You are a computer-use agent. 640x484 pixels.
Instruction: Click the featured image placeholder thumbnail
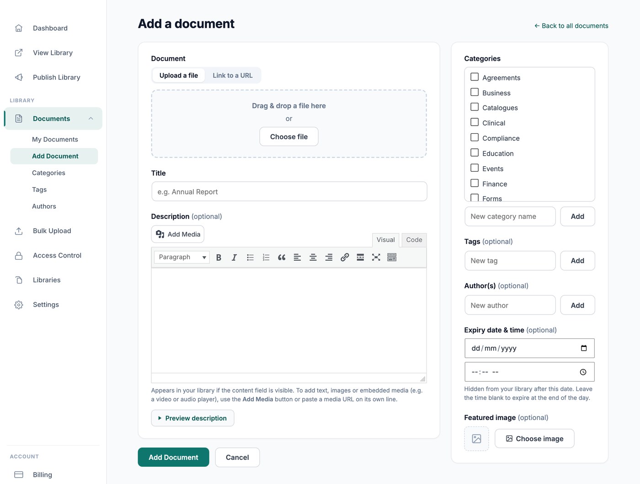coord(476,439)
